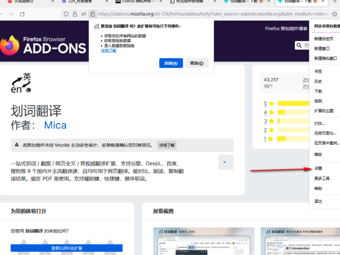Click the permission line 存取您在所有网站的数据
340x255 pixels.
click(x=125, y=36)
